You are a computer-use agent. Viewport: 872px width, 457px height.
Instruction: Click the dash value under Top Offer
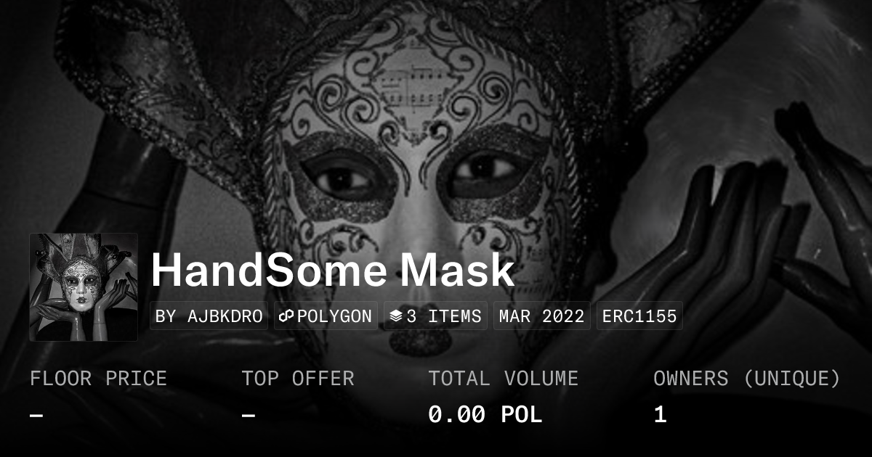coord(249,415)
